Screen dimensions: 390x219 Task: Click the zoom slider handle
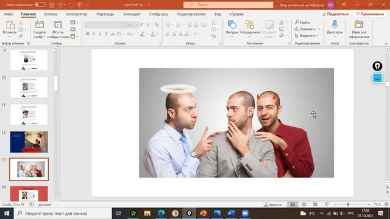[348, 204]
